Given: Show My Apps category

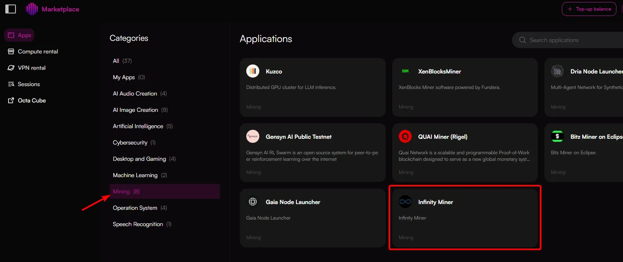Looking at the screenshot, I should click(x=129, y=77).
